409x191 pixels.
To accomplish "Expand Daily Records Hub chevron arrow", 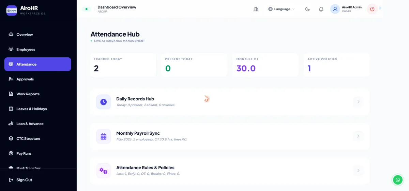I will [x=358, y=102].
